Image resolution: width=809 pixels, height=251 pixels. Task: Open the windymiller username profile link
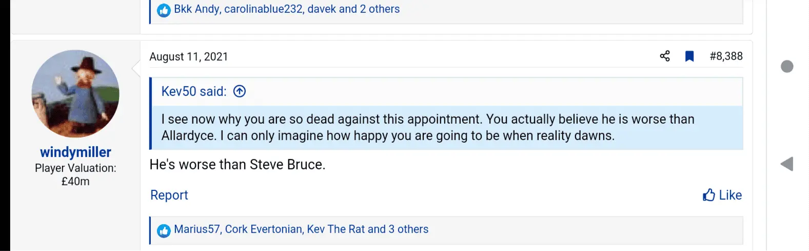point(75,152)
